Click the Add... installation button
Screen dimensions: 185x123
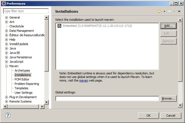point(168,26)
